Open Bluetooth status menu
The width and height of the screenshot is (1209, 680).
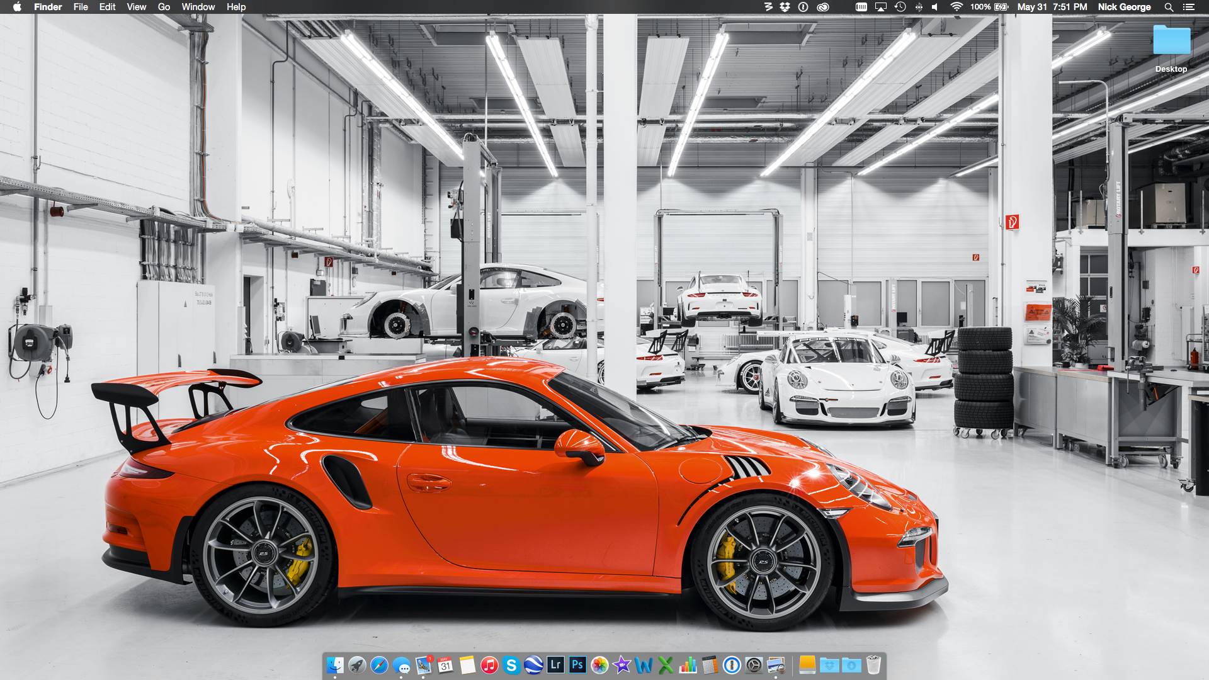[919, 7]
